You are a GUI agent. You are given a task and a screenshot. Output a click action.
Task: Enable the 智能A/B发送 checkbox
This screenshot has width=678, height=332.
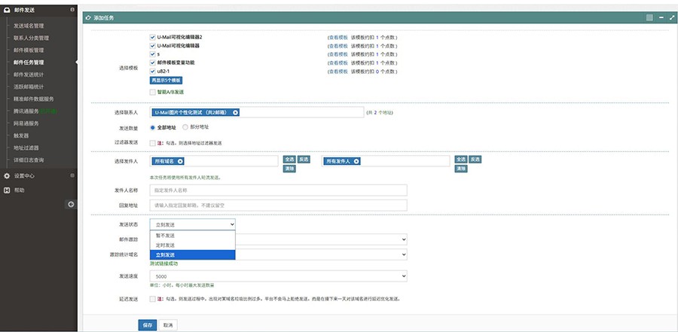point(152,92)
